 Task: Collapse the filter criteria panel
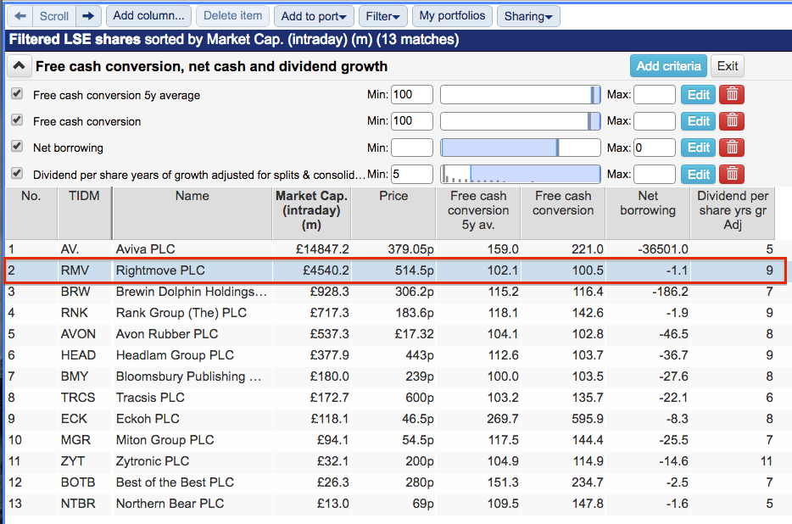[19, 65]
